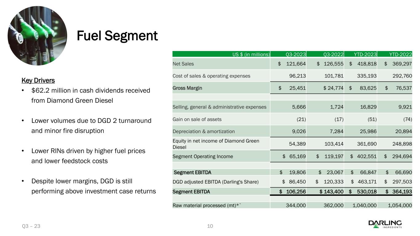Click the slide page number 10

tap(210, 226)
